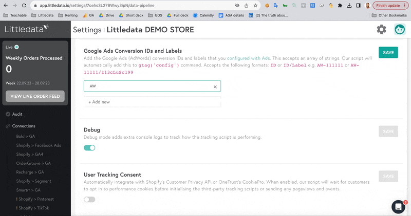
Task: Open the Littledata bookmark folder
Action: point(43,15)
